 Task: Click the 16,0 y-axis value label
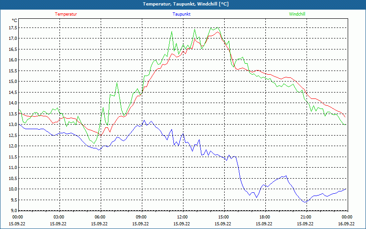(12, 60)
